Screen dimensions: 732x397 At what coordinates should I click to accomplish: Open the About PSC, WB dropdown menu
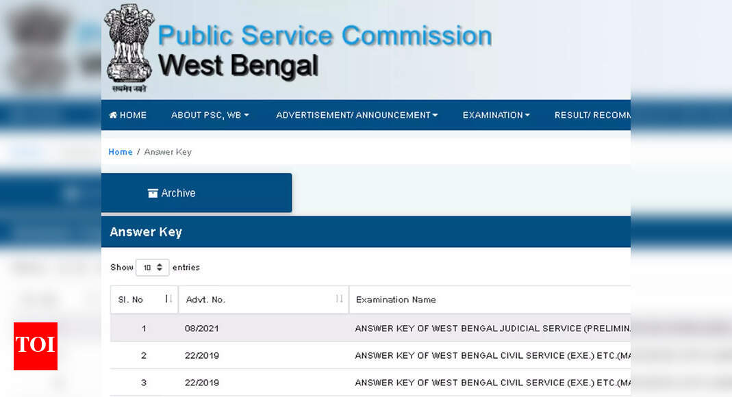click(210, 115)
